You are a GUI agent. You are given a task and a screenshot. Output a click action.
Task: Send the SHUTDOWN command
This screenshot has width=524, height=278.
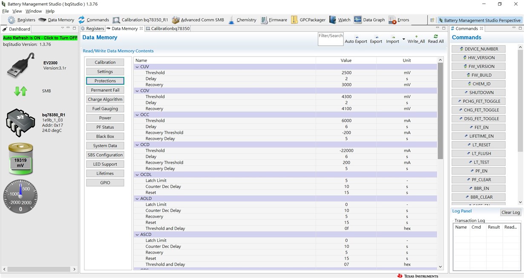coord(478,93)
